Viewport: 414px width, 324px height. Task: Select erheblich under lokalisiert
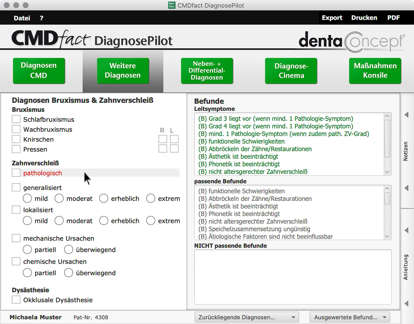point(104,220)
